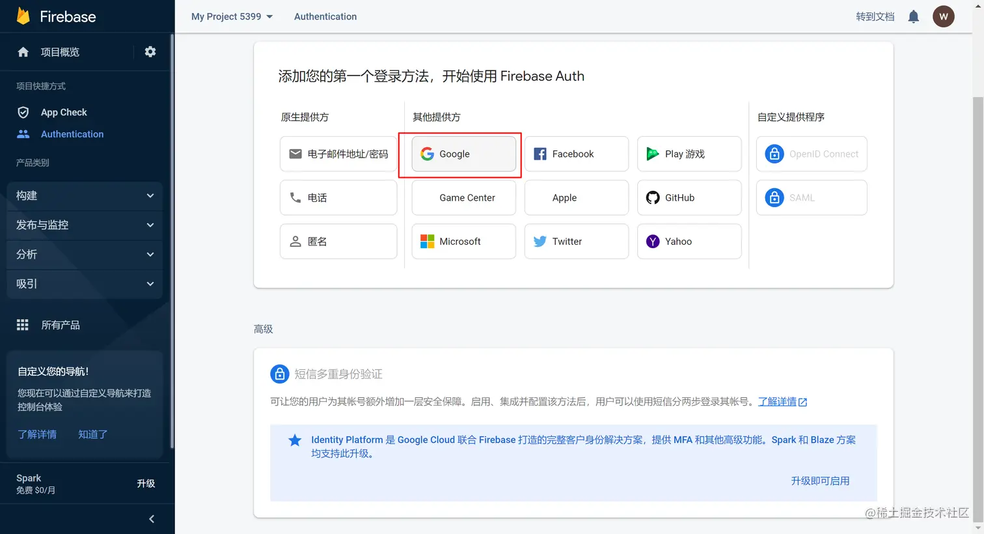This screenshot has height=534, width=984.
Task: Click the Google G logo
Action: coord(428,154)
